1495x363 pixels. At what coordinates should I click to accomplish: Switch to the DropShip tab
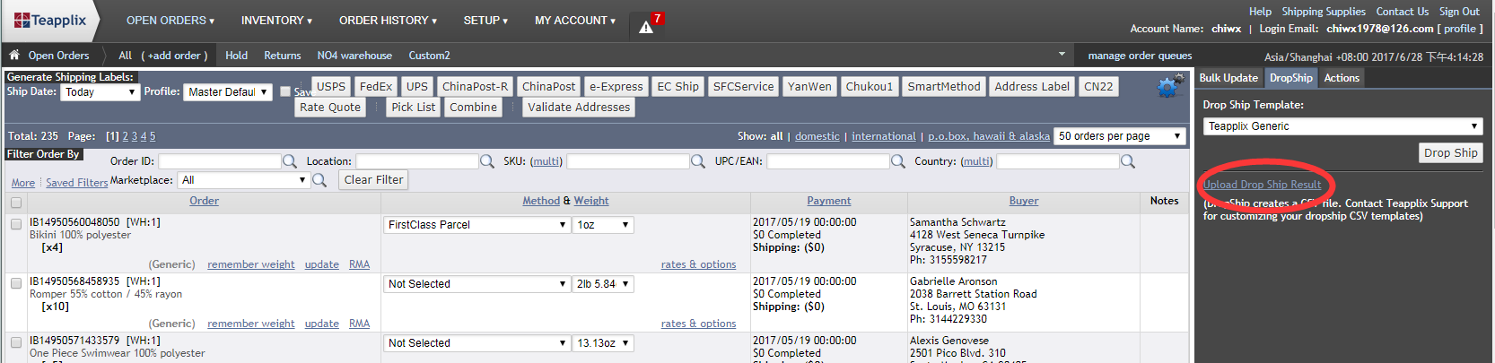tap(1290, 78)
